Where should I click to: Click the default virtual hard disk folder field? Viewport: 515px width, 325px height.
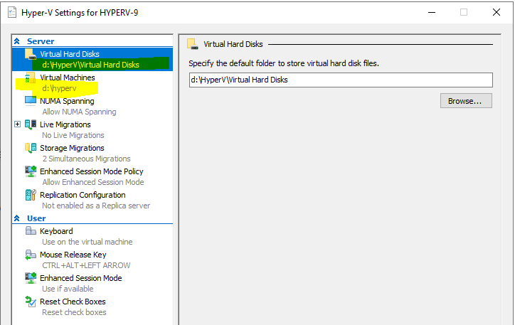(341, 80)
